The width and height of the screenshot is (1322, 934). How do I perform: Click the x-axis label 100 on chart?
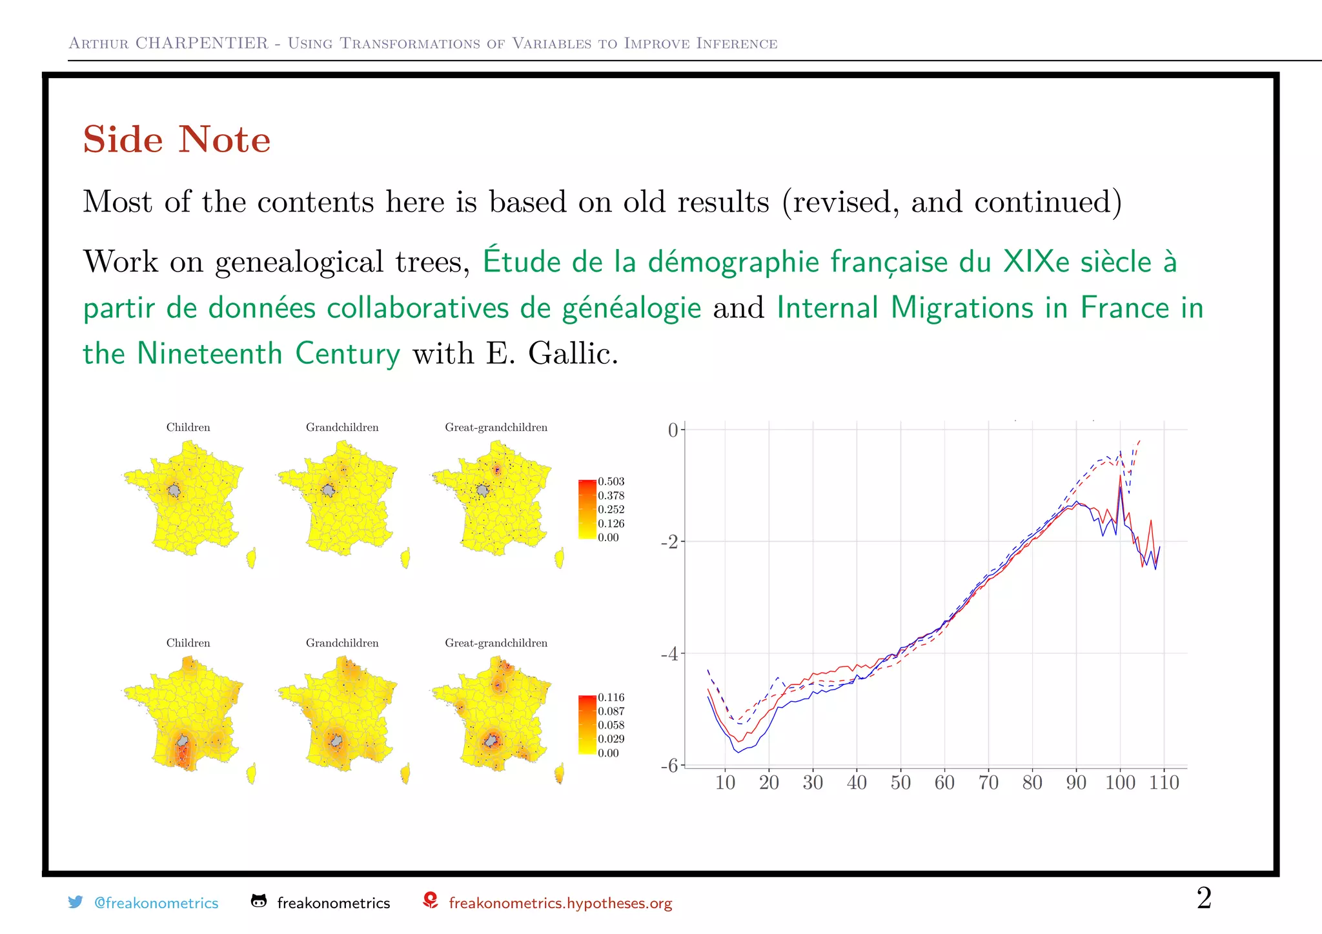click(1119, 782)
